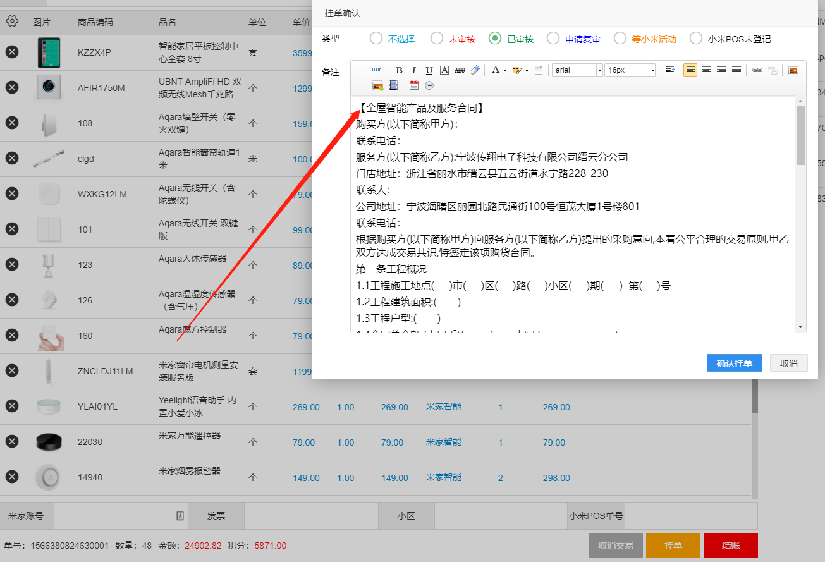Open table settings gear icon
Image resolution: width=825 pixels, height=562 pixels.
pos(12,21)
